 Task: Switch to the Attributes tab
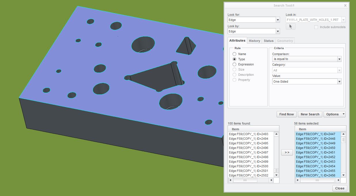(237, 40)
